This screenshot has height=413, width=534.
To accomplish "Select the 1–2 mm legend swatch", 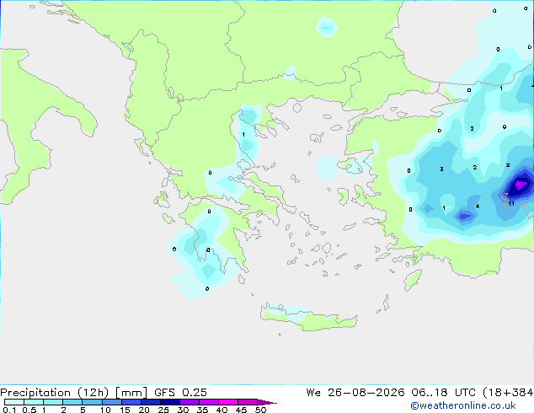I will (53, 402).
